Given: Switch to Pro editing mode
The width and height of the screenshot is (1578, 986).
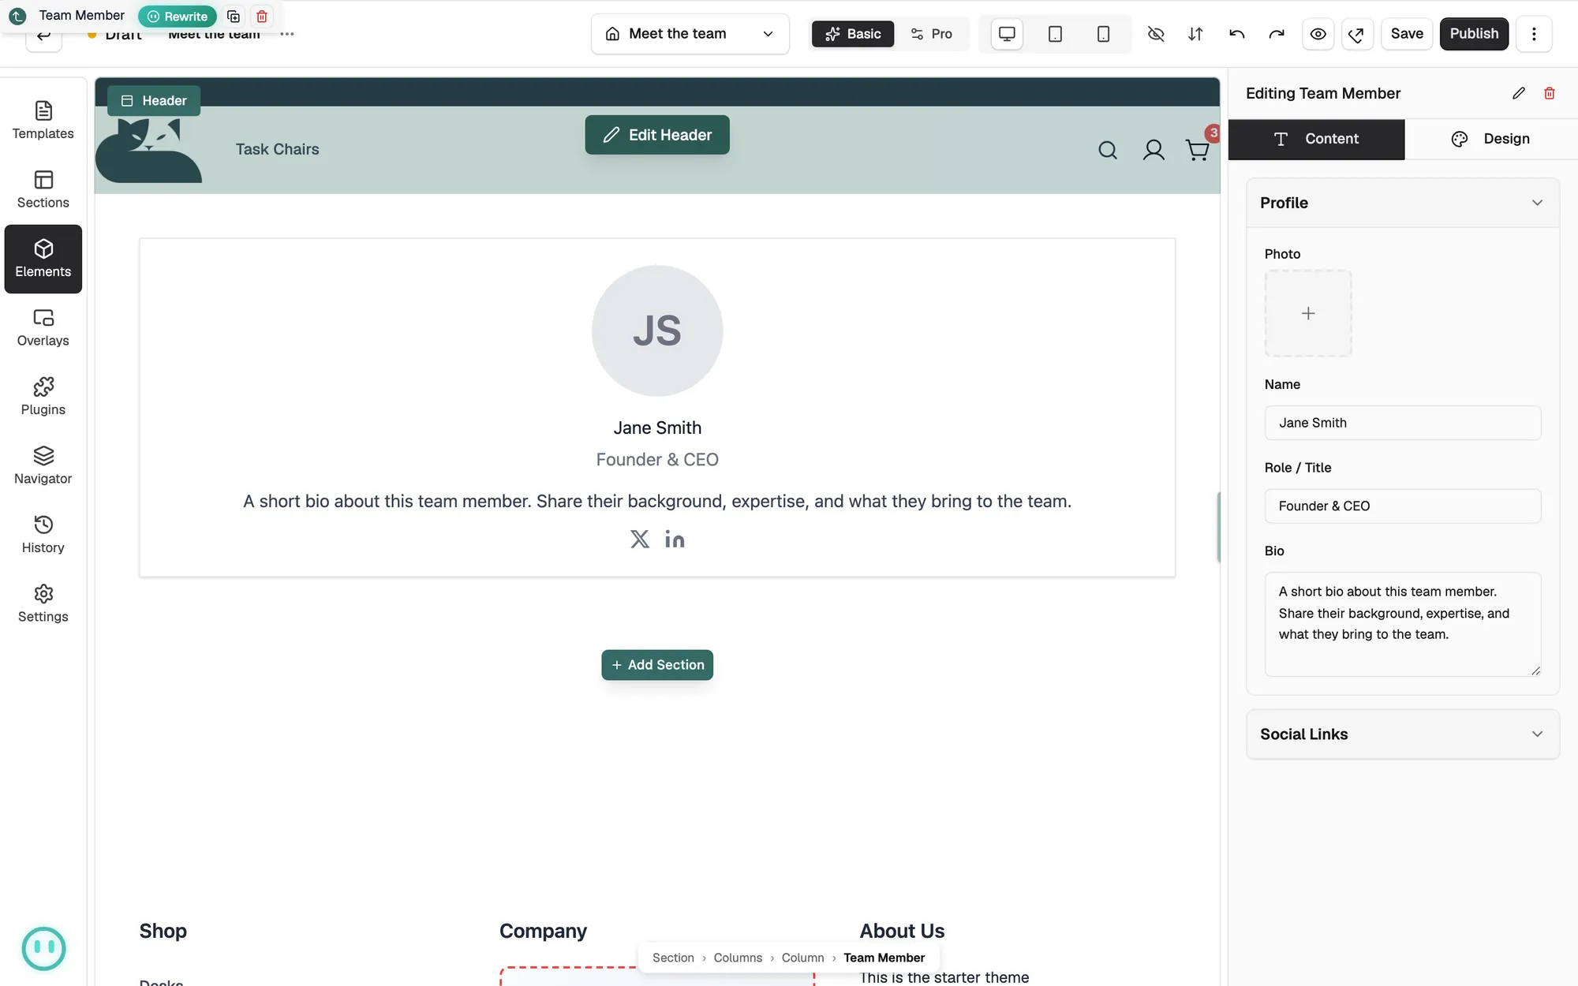Looking at the screenshot, I should pos(931,34).
